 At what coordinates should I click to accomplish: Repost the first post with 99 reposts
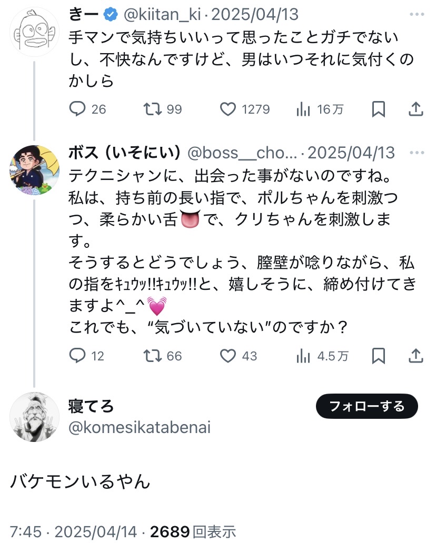[x=153, y=109]
